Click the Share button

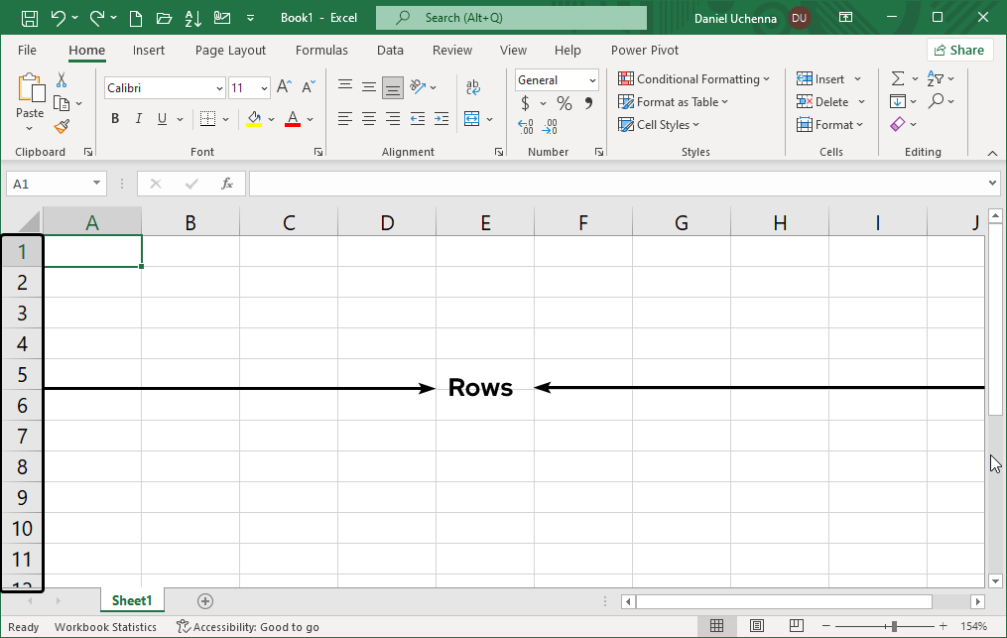(x=959, y=50)
